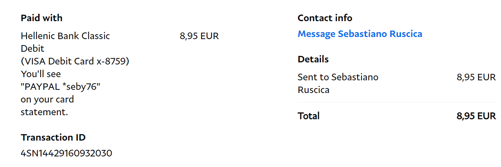Click the transaction ID number 4SN14429160932030
This screenshot has height=167, width=501.
pyautogui.click(x=66, y=153)
